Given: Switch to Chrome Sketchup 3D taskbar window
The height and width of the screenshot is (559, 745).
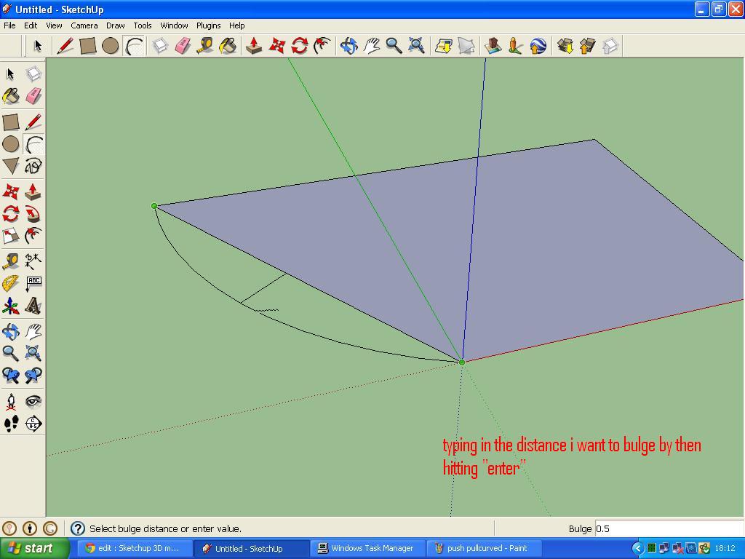Looking at the screenshot, I should 134,548.
